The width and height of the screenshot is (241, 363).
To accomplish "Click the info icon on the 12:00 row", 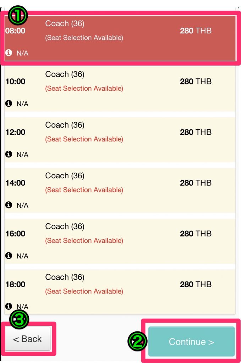I will tap(9, 154).
